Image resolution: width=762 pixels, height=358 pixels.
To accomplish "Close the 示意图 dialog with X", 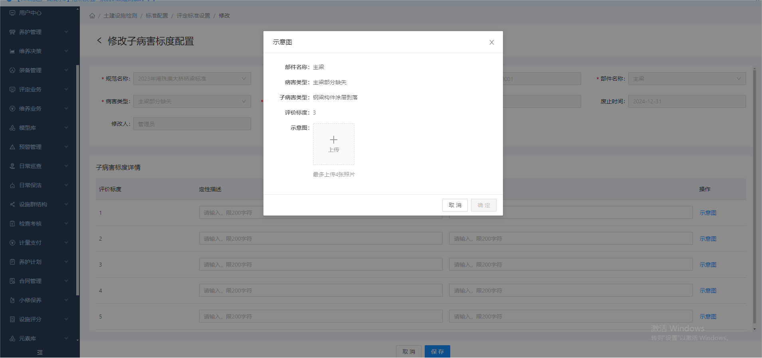I will point(492,42).
